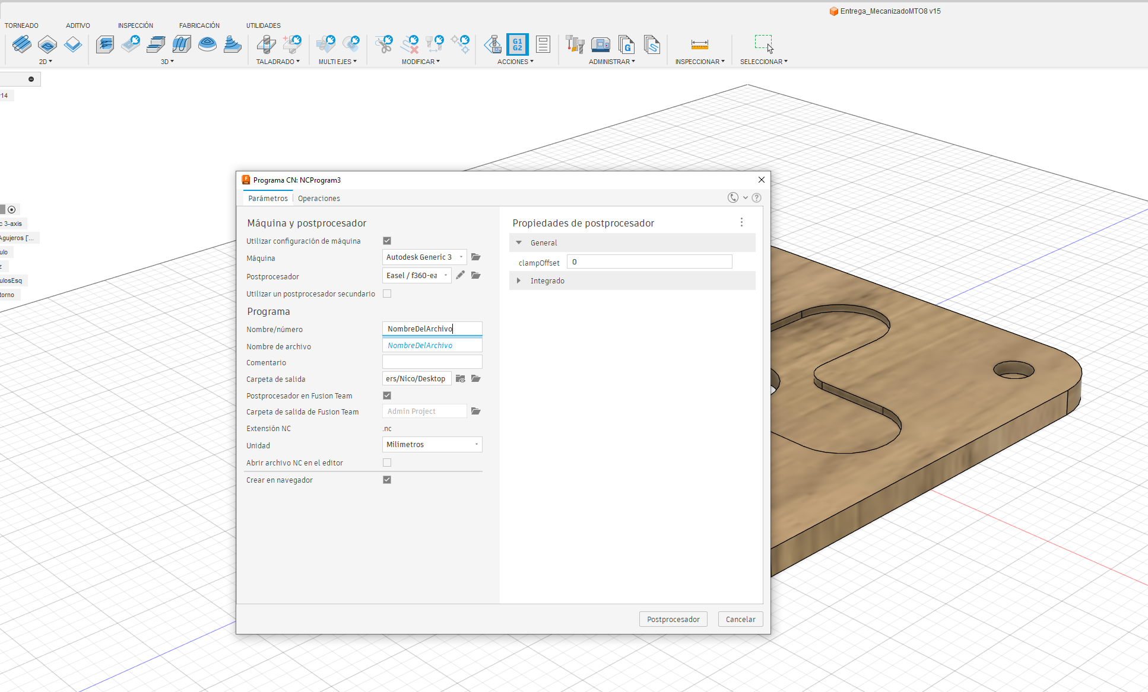Click the Measure ruler icon in Inspeccionar
1148x692 pixels.
click(x=700, y=44)
